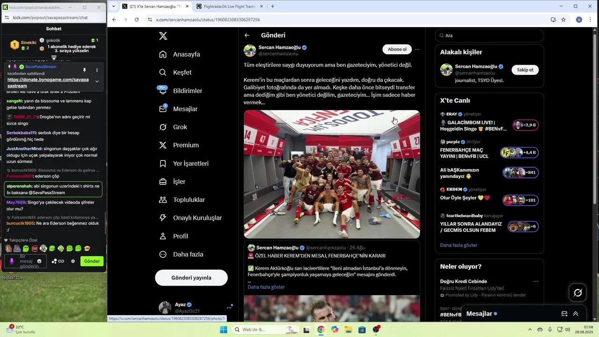Expand the Kick leaderboard handle
Viewport: 599px width, 337px height.
click(54, 58)
